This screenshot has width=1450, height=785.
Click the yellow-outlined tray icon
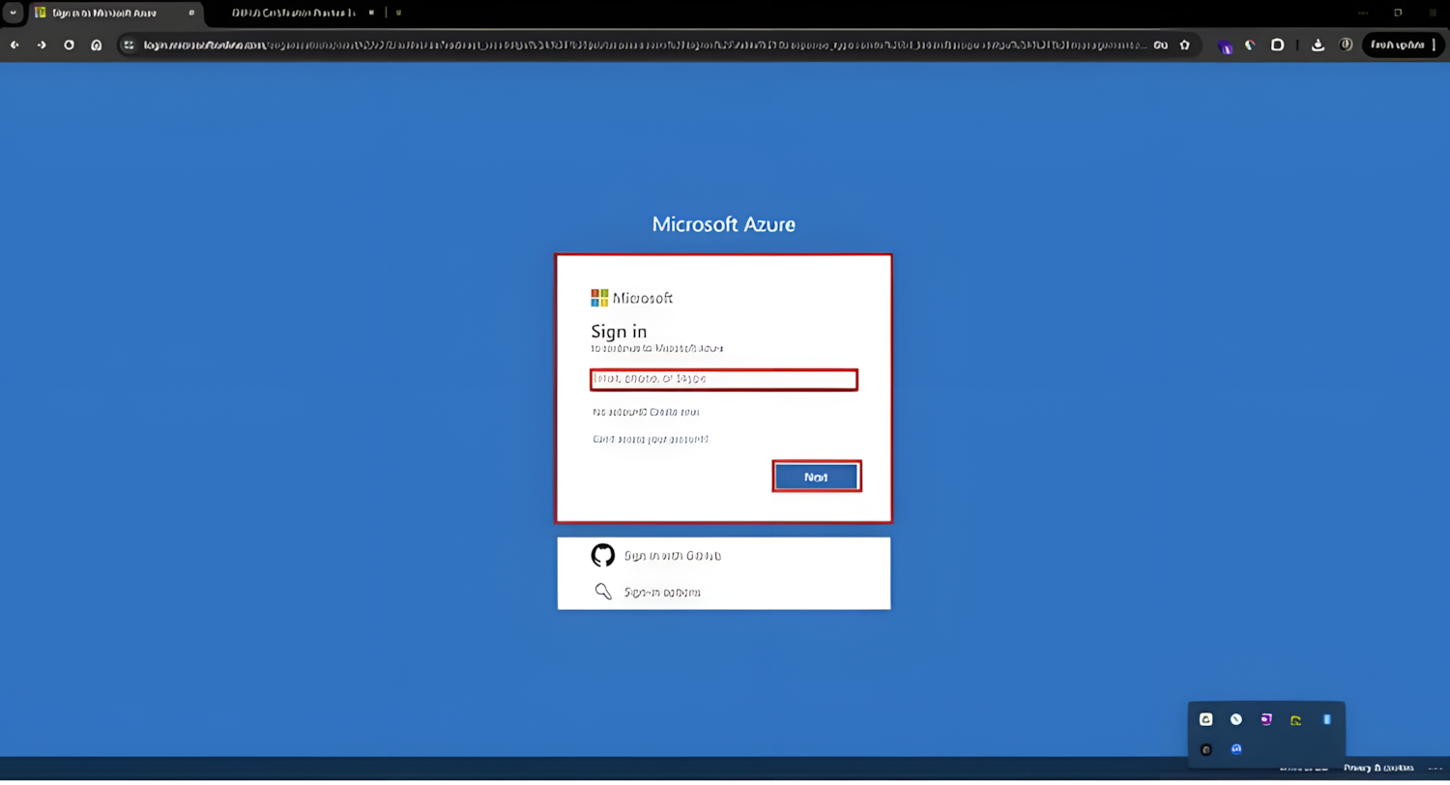click(1296, 720)
